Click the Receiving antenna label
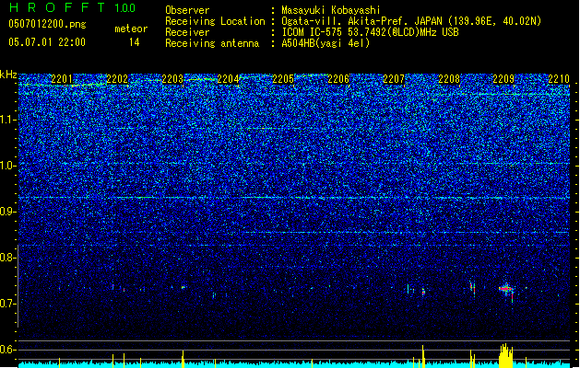580x368 pixels. pos(212,43)
